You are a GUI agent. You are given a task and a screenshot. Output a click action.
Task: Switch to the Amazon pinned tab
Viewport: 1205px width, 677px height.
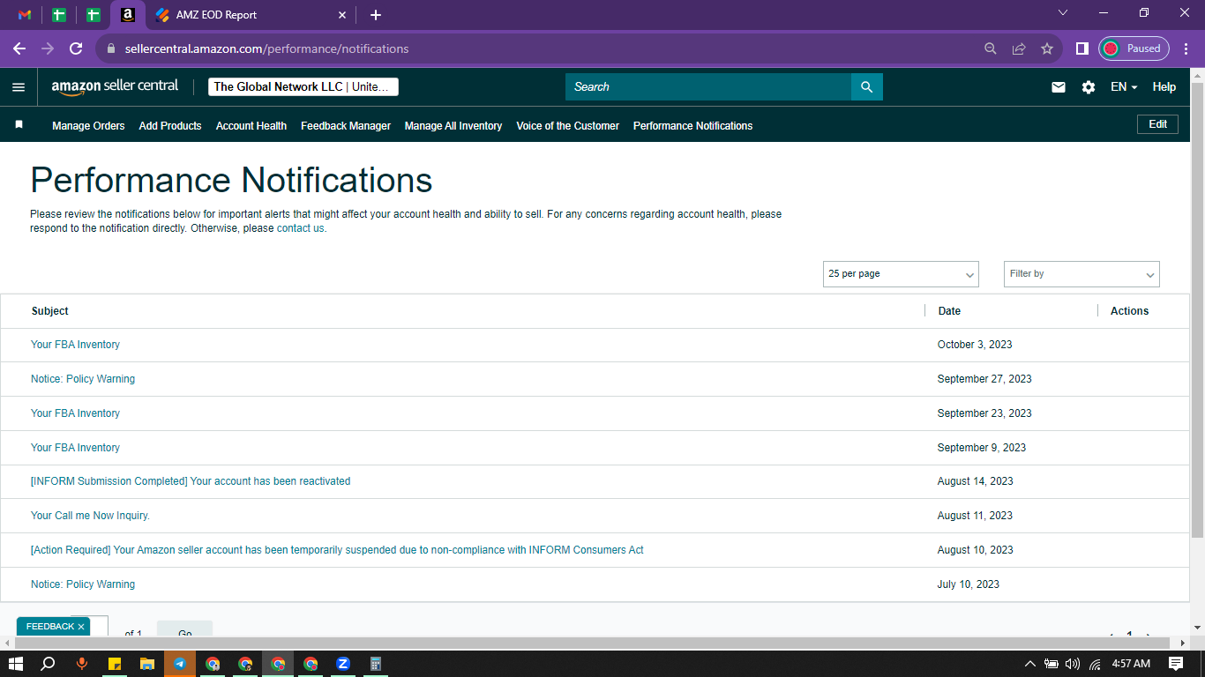pyautogui.click(x=128, y=15)
